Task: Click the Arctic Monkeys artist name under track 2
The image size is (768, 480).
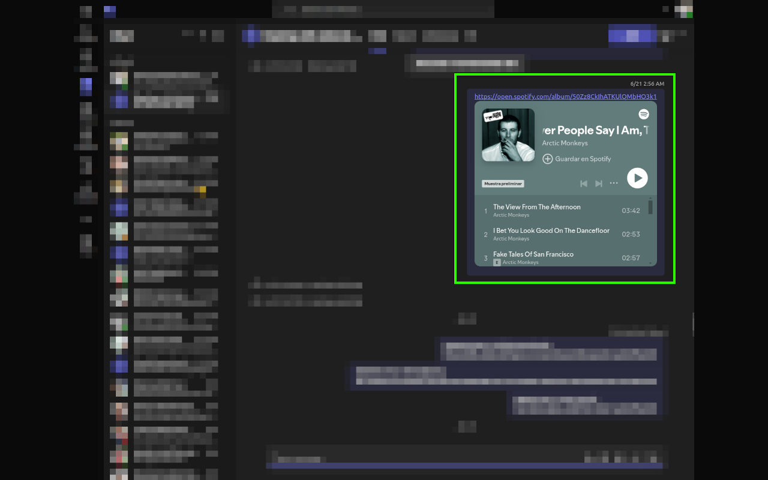Action: (x=511, y=239)
